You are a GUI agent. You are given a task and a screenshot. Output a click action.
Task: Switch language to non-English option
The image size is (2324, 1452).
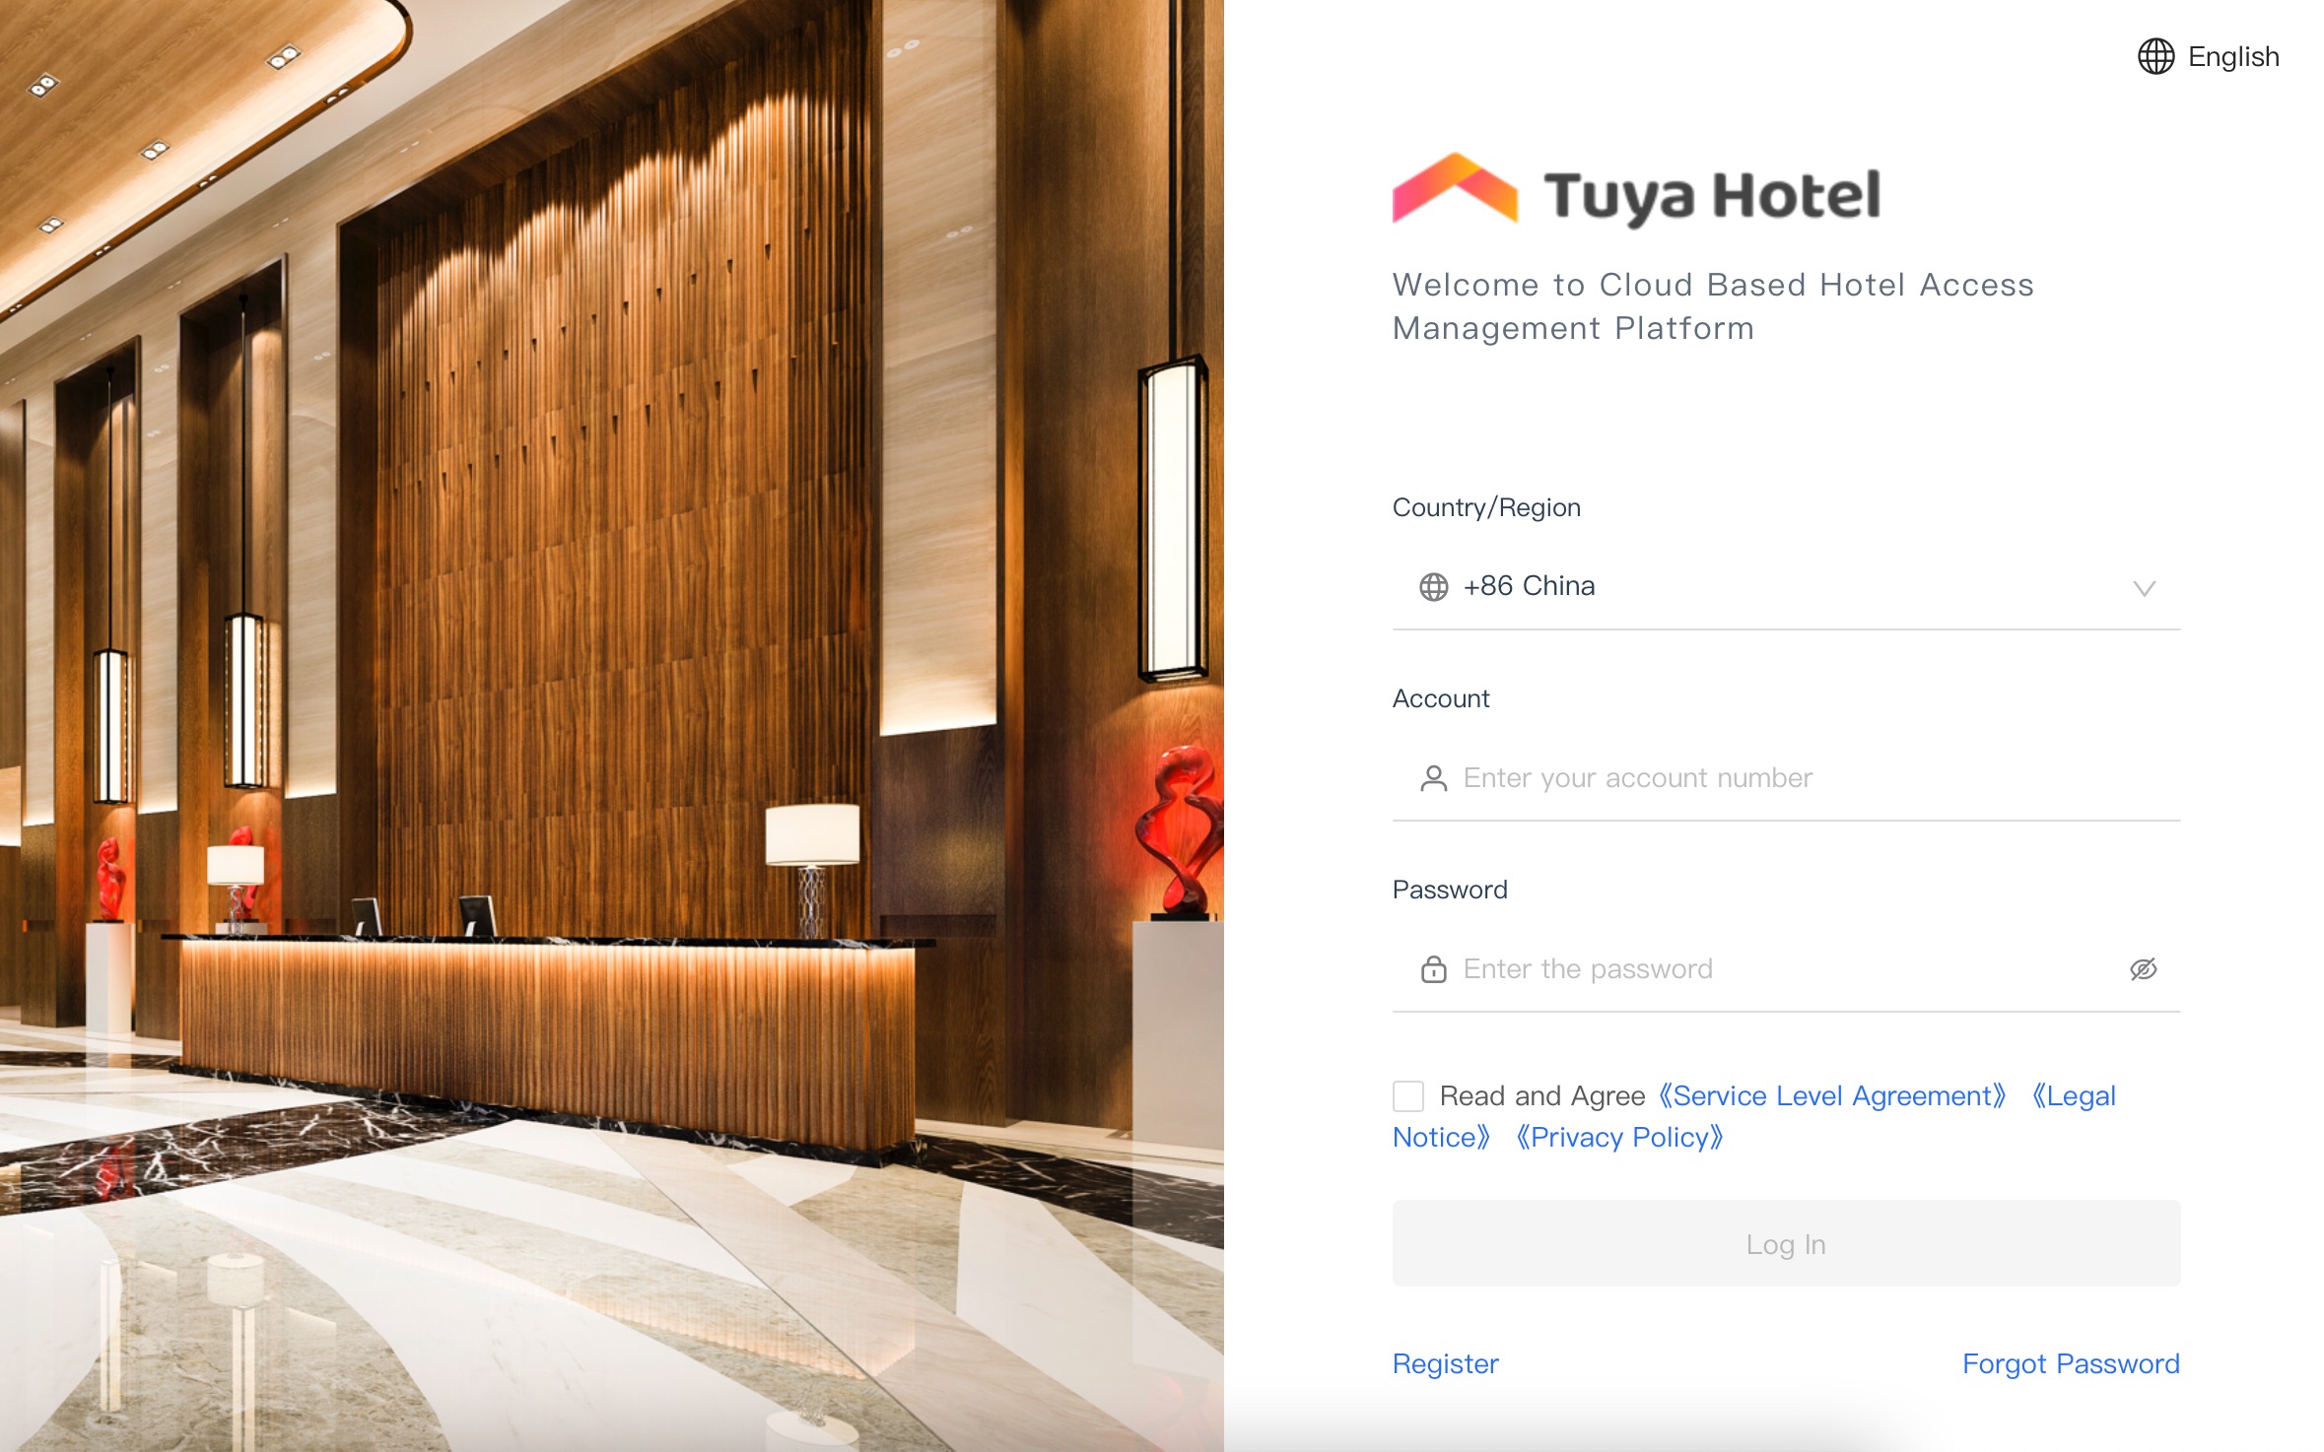[2209, 57]
